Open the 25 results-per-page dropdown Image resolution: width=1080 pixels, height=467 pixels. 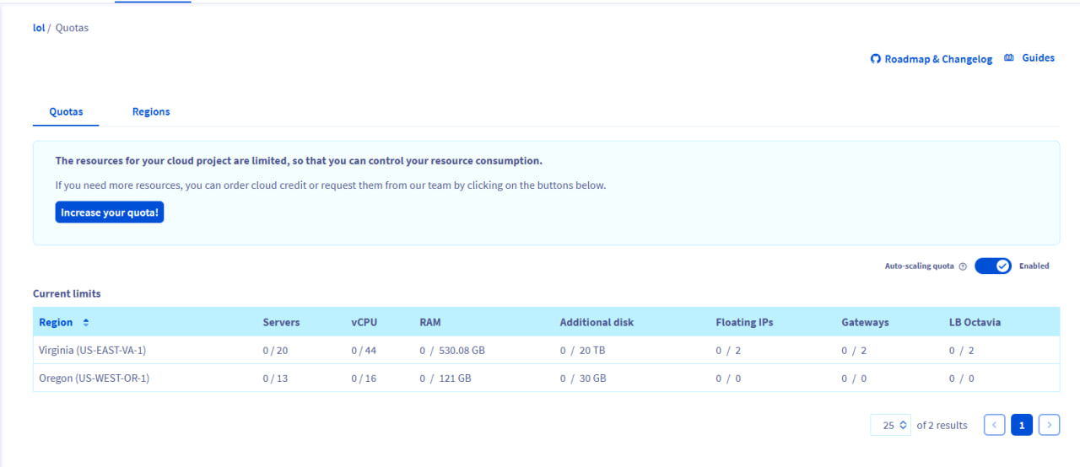[x=890, y=425]
